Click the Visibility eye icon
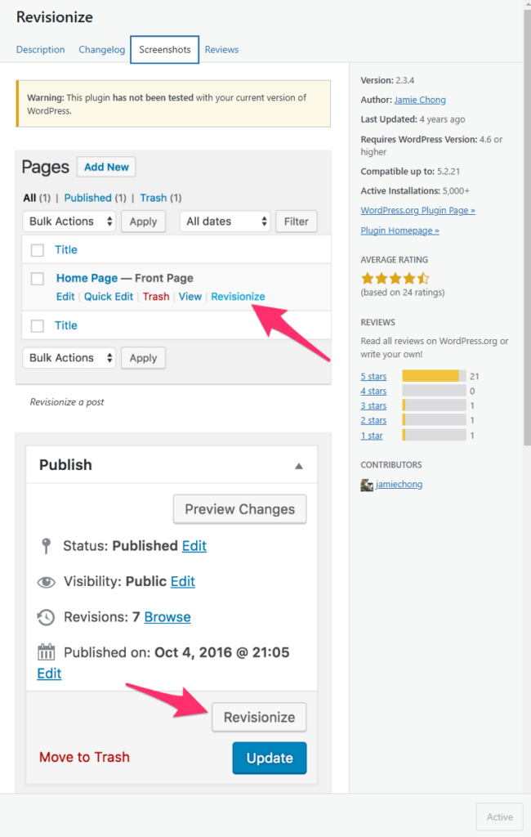This screenshot has width=531, height=837. point(47,582)
